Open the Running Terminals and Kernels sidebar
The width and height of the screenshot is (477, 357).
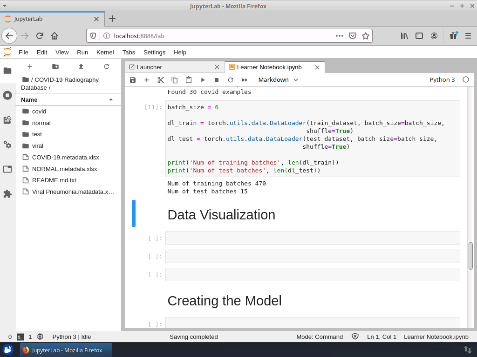pos(7,95)
